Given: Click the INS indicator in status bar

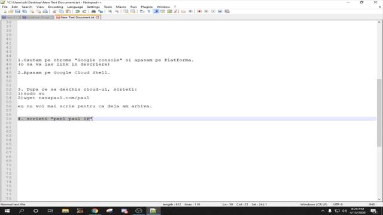Looking at the screenshot, I should pos(372,204).
